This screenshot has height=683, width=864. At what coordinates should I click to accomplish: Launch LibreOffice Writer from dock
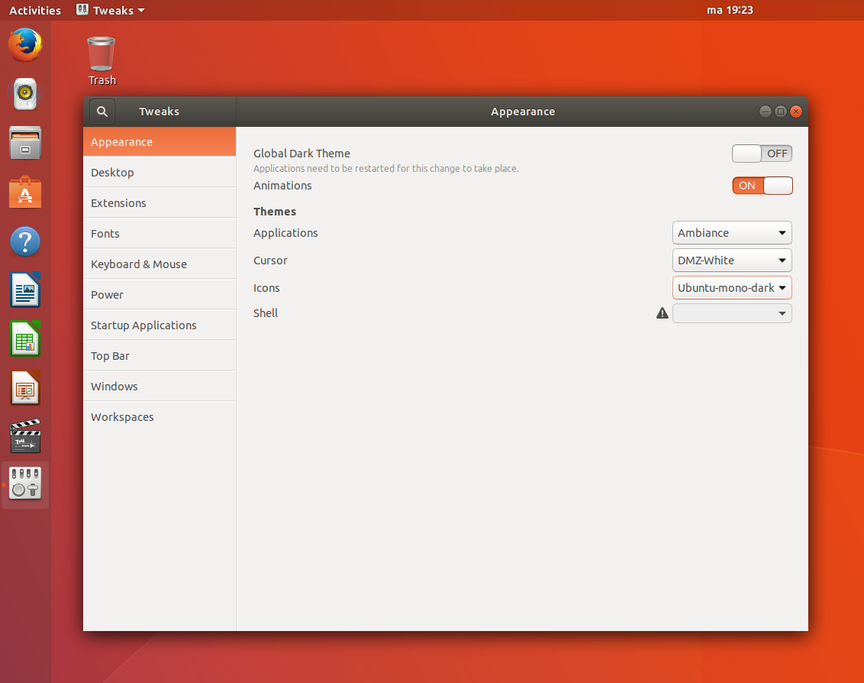tap(25, 290)
